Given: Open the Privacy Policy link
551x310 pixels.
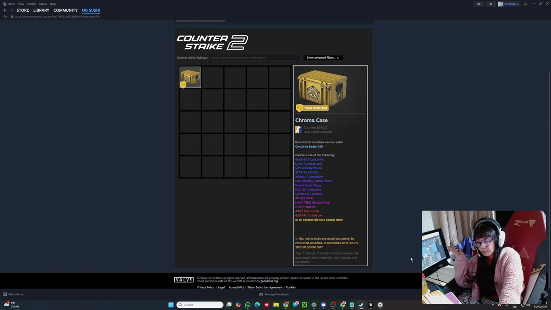Looking at the screenshot, I should [205, 287].
